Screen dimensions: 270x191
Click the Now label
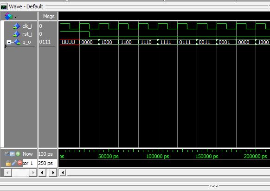click(x=28, y=154)
